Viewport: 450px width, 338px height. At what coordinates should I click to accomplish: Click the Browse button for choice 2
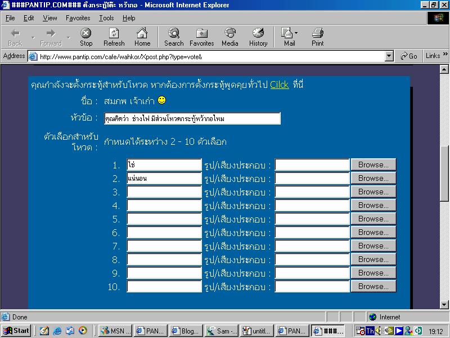point(373,178)
